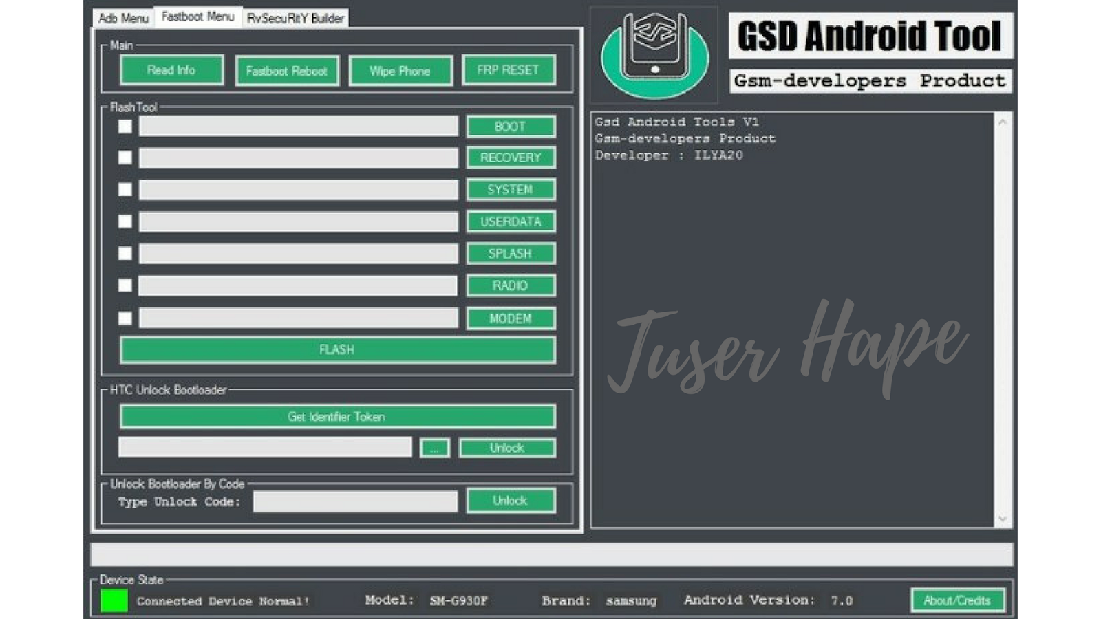Image resolution: width=1101 pixels, height=619 pixels.
Task: Enable the BOOT flash checkbox
Action: coord(125,128)
